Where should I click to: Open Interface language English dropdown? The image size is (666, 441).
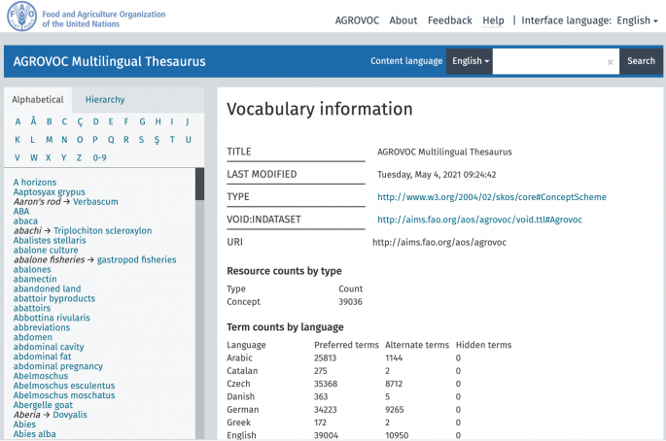(637, 20)
